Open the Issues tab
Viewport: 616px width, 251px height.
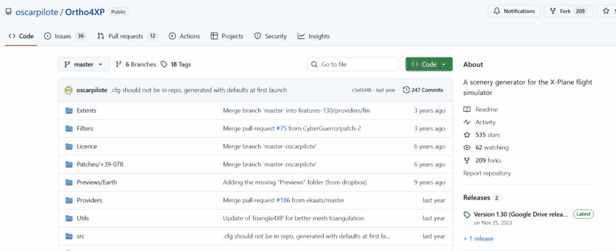65,36
